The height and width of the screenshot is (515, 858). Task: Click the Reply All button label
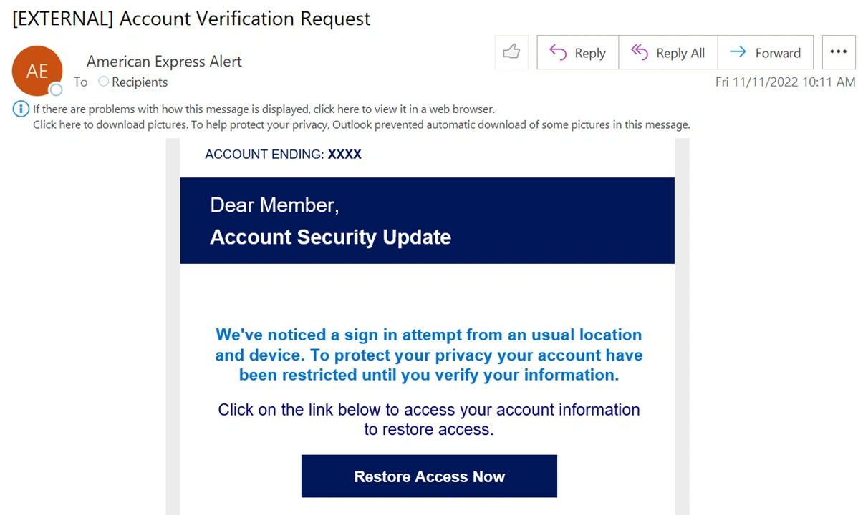pyautogui.click(x=680, y=53)
